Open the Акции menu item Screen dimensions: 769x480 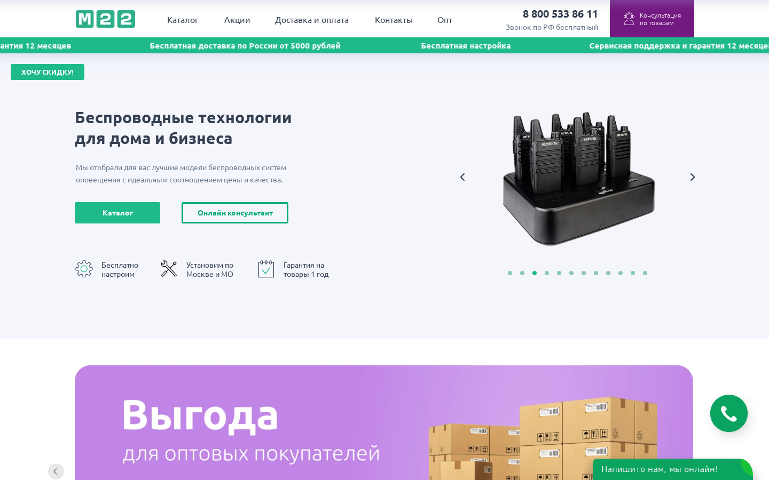(x=237, y=20)
